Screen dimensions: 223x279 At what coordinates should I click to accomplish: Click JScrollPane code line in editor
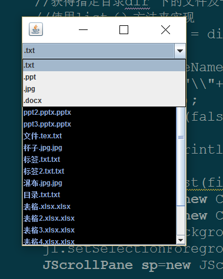(x=133, y=265)
